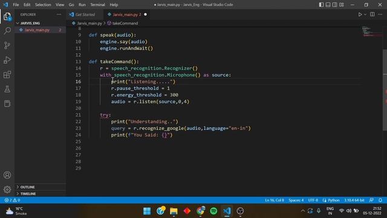Click the editor minimap
This screenshot has height=218, width=387.
372,31
